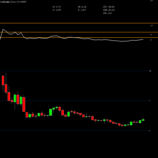Viewport: 158px width, 158px height.
Task: Select the 'OC: 10.53' reading
Action: pyautogui.click(x=109, y=7)
